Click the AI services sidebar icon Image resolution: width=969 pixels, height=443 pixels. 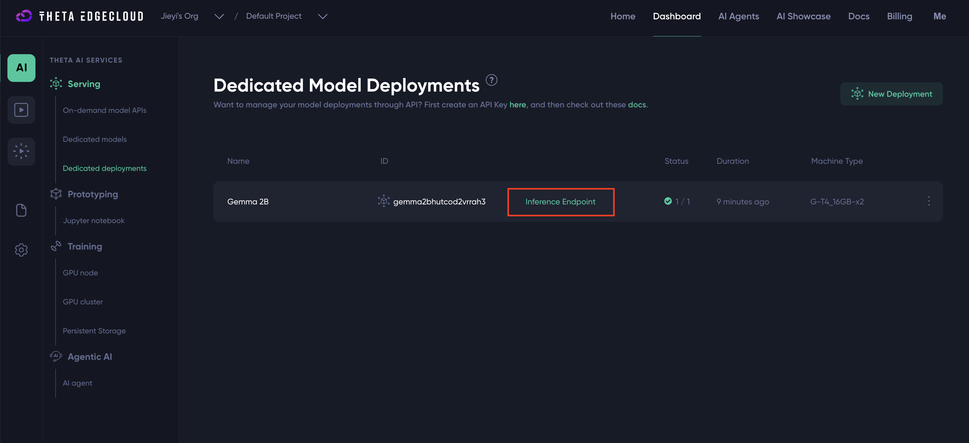(x=22, y=68)
